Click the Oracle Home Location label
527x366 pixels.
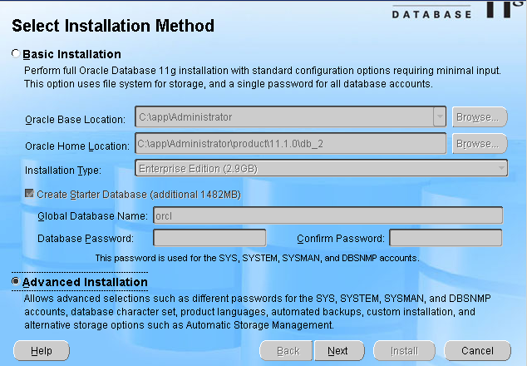click(77, 146)
